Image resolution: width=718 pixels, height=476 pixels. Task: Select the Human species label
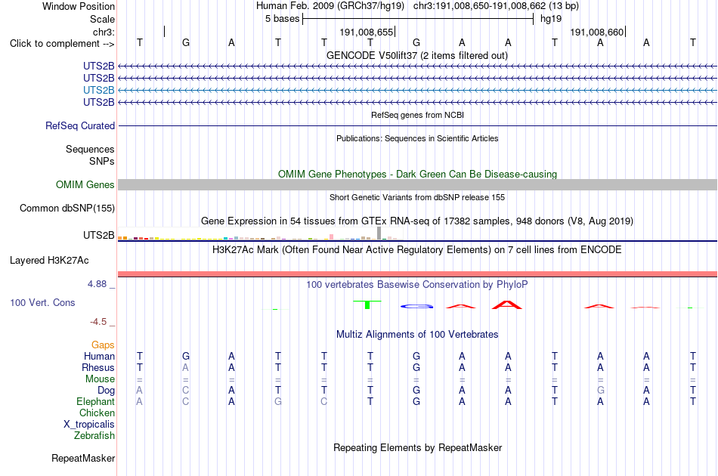click(x=99, y=356)
